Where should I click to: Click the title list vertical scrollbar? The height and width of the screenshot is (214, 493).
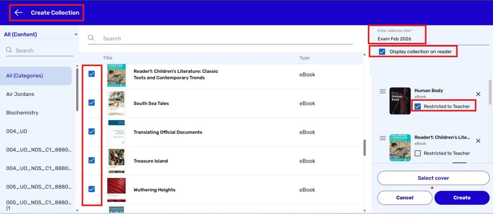[x=364, y=147]
